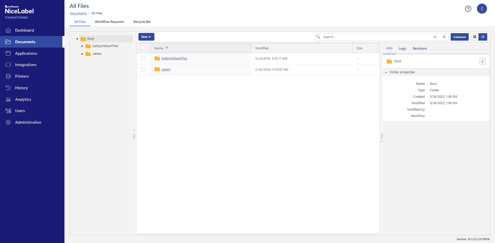Switch to grid view of files
The width and height of the screenshot is (495, 243).
click(x=475, y=37)
